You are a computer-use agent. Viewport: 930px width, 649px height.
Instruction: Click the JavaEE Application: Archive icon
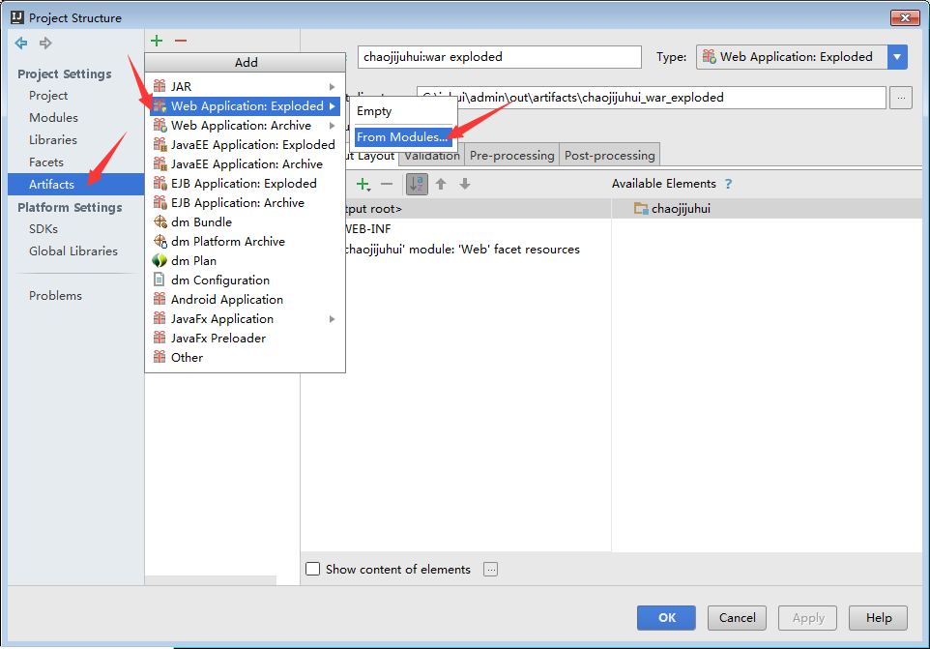tap(160, 163)
